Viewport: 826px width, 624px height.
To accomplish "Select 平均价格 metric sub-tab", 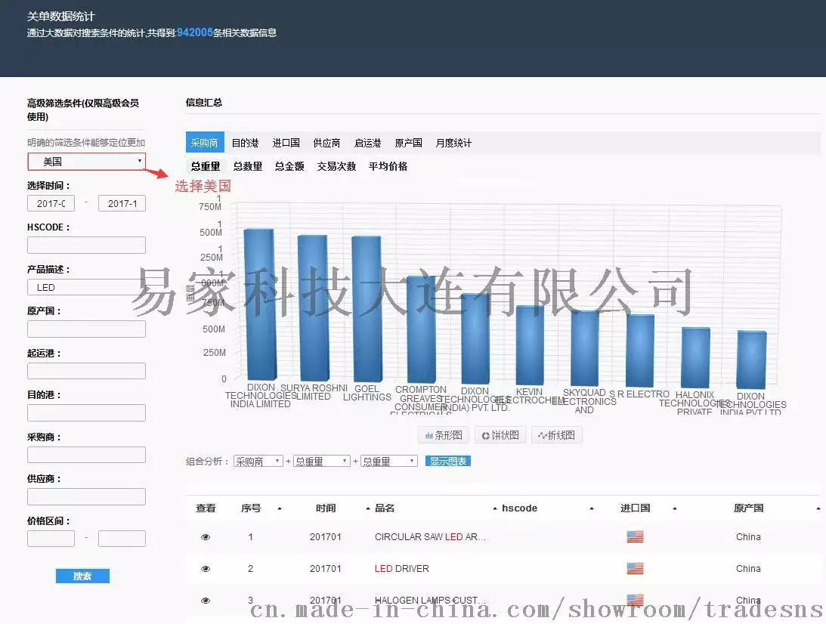I will tap(388, 166).
